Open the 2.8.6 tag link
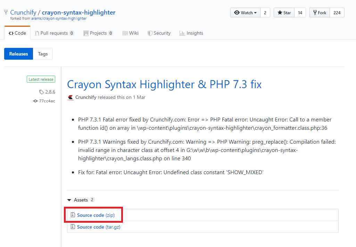Image resolution: width=356 pixels, height=247 pixels. [x=50, y=92]
